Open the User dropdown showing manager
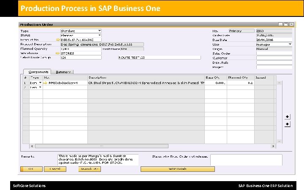Screen dimensions: 304x190 coord(290,44)
